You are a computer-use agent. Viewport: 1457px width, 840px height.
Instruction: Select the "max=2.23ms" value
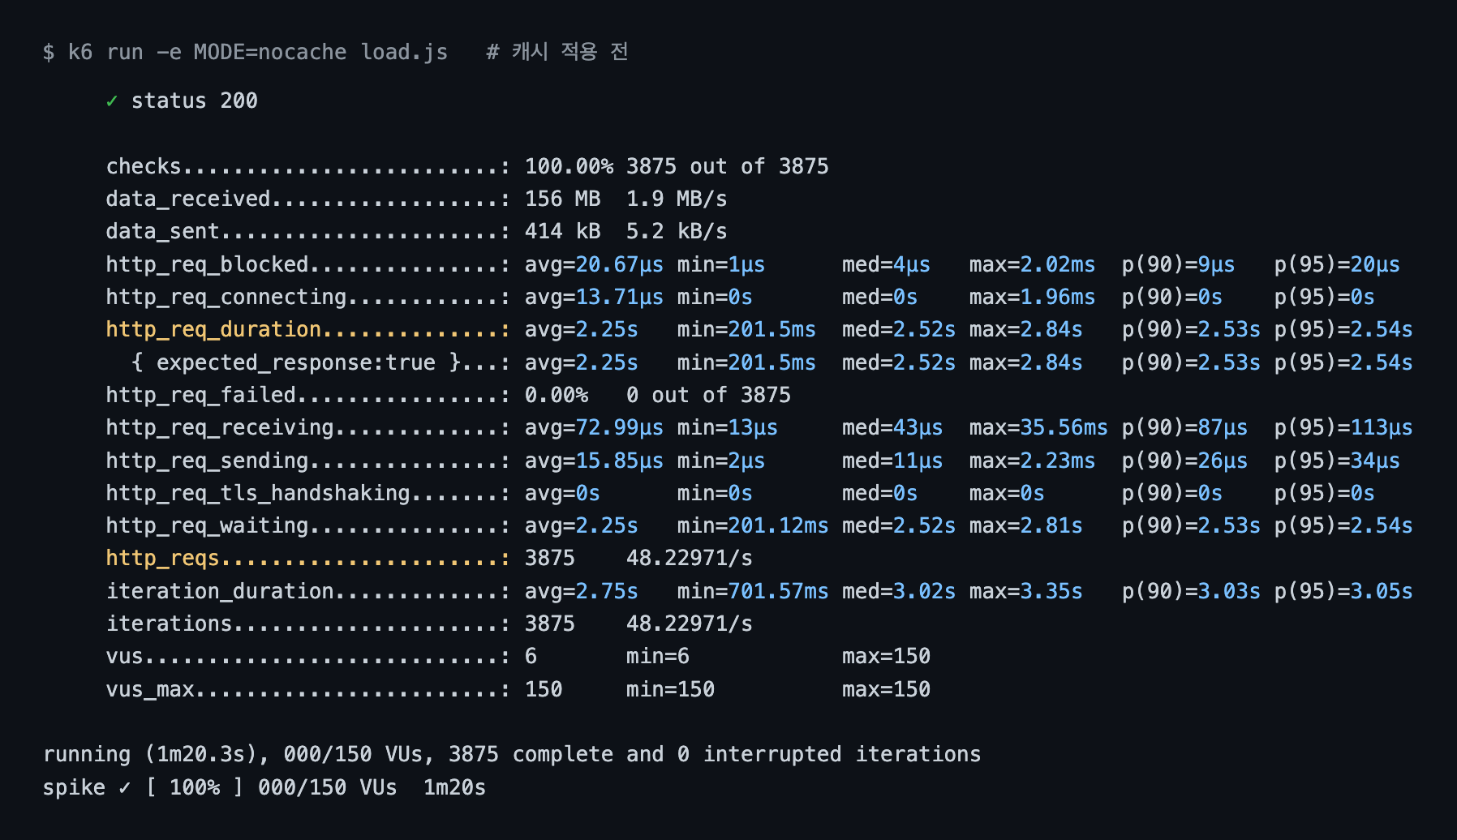pos(1032,461)
